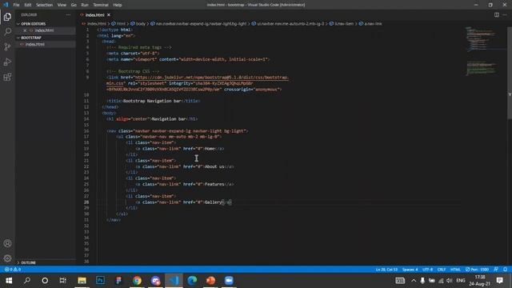Viewport: 512px width, 288px height.
Task: Open the Search view in activity bar
Action: click(x=7, y=32)
